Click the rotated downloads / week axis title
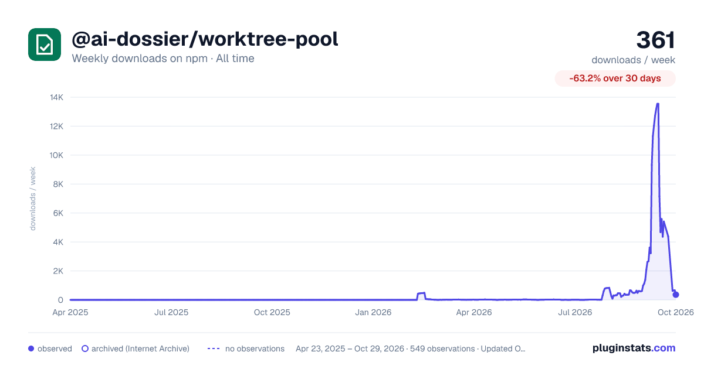 pyautogui.click(x=33, y=199)
